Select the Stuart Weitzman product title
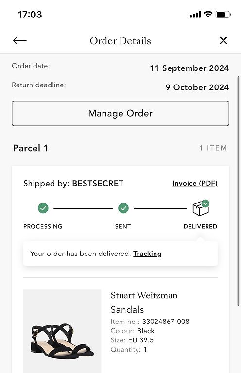This screenshot has height=373, width=241. coord(144,295)
